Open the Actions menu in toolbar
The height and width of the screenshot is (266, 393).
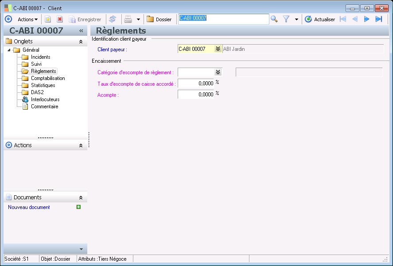click(x=27, y=19)
